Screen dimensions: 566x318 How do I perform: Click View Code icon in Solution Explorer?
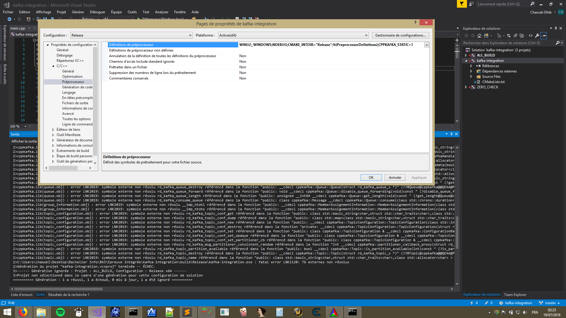531,36
